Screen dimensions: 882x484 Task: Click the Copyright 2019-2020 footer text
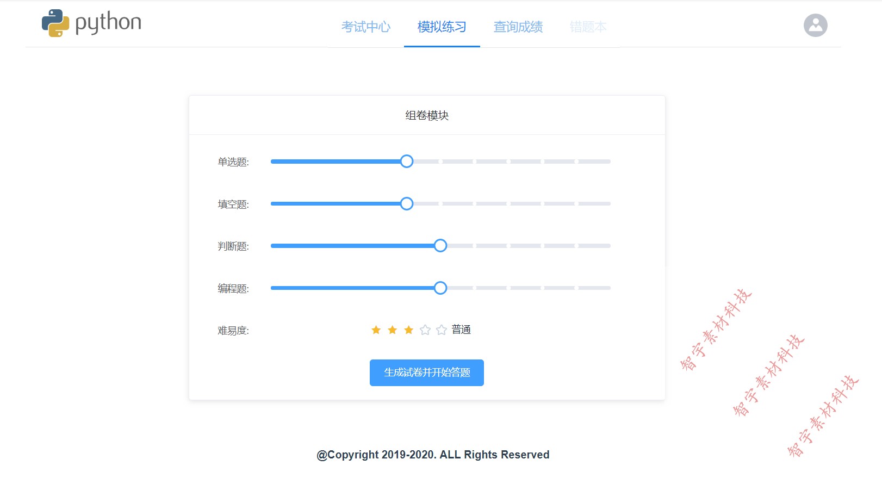433,455
